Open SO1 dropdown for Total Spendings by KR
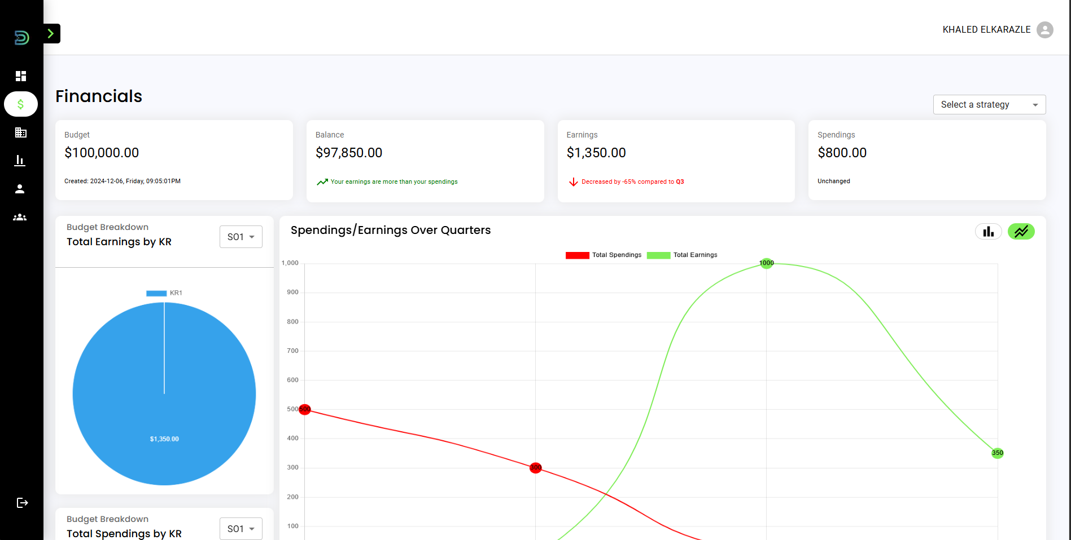The image size is (1071, 540). tap(241, 529)
